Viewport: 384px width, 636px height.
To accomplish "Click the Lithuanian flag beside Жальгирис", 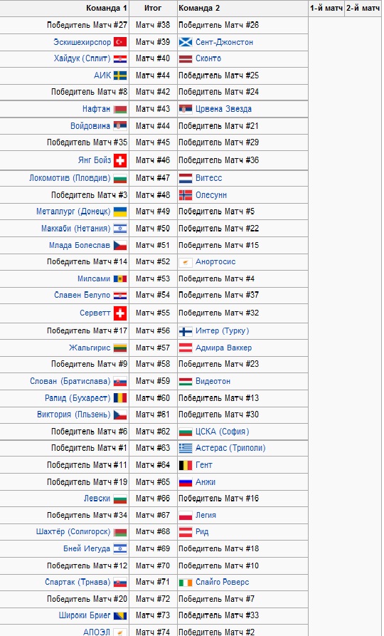I will (120, 348).
